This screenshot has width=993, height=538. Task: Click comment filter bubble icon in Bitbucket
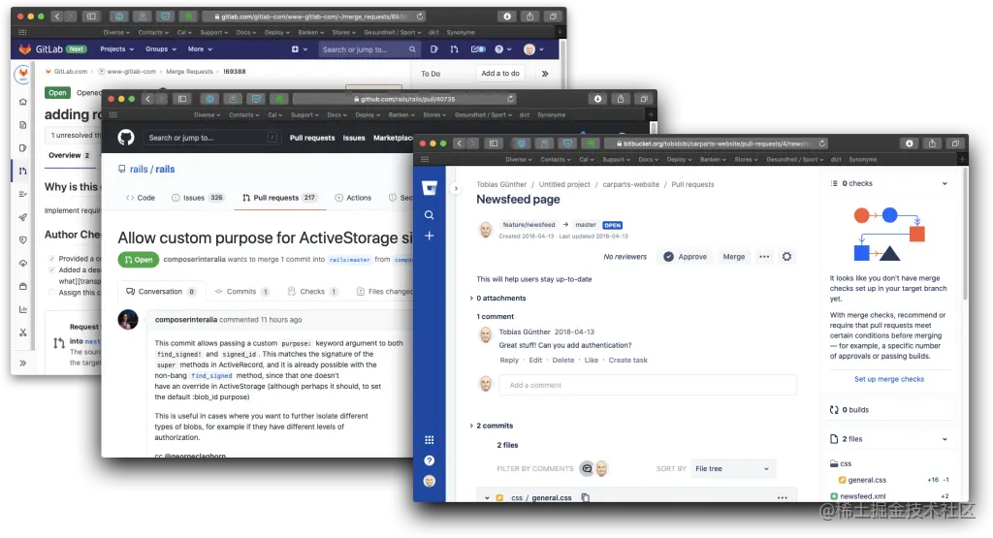(587, 468)
